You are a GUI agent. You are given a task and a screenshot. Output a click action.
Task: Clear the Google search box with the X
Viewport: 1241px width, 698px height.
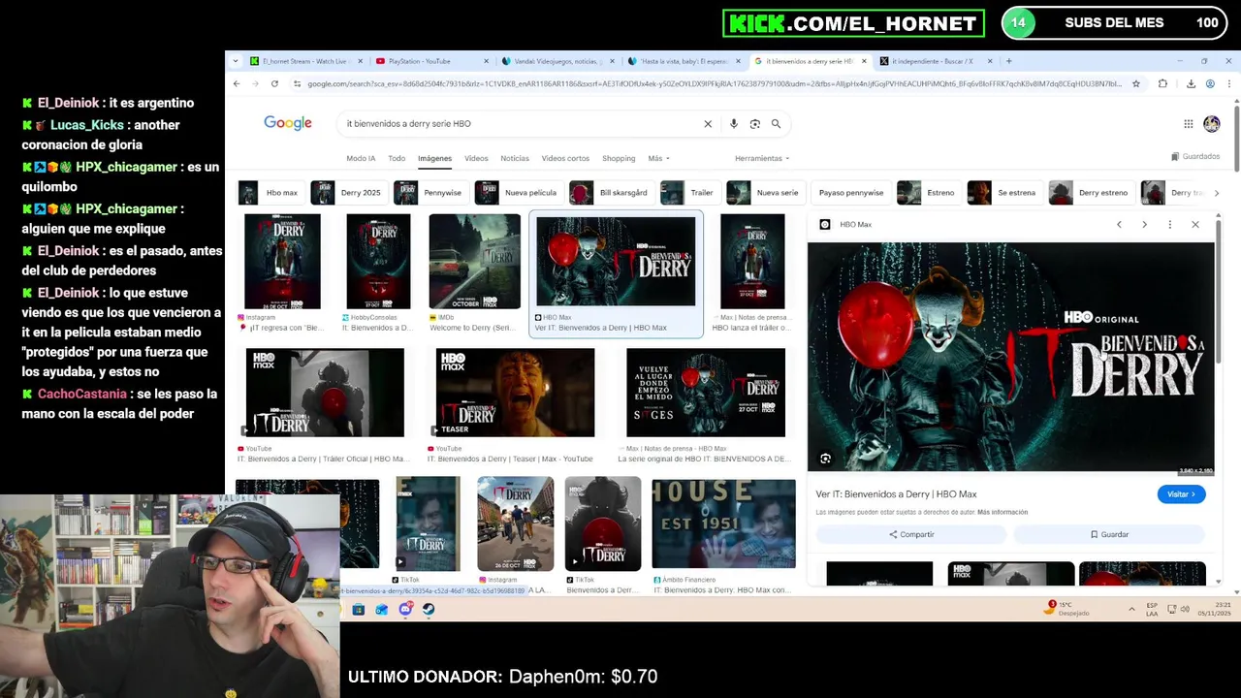(708, 124)
